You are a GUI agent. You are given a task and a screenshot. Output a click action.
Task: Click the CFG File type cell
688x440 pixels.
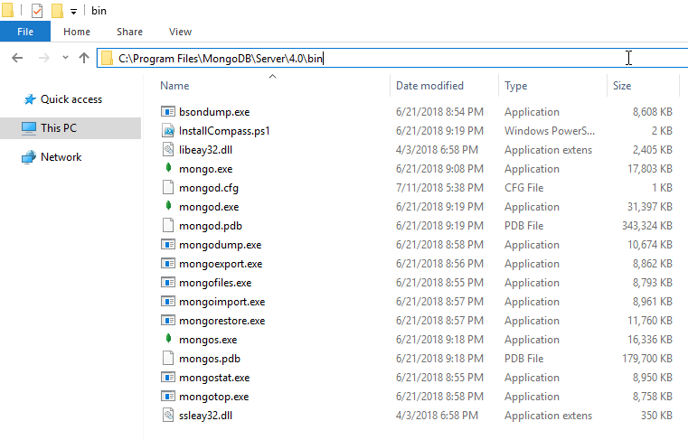coord(523,188)
